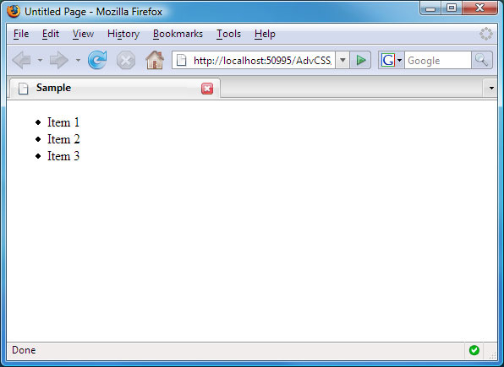Open the Help menu

point(265,34)
